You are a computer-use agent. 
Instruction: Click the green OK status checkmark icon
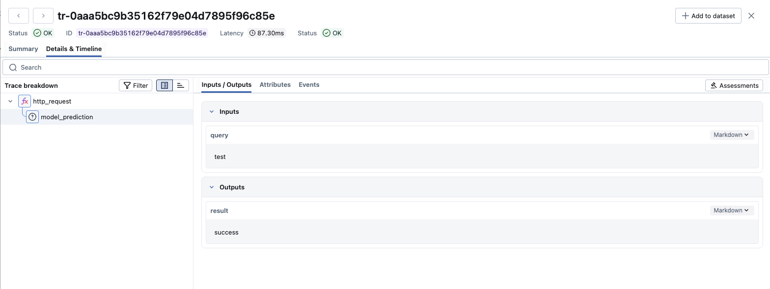tap(37, 33)
